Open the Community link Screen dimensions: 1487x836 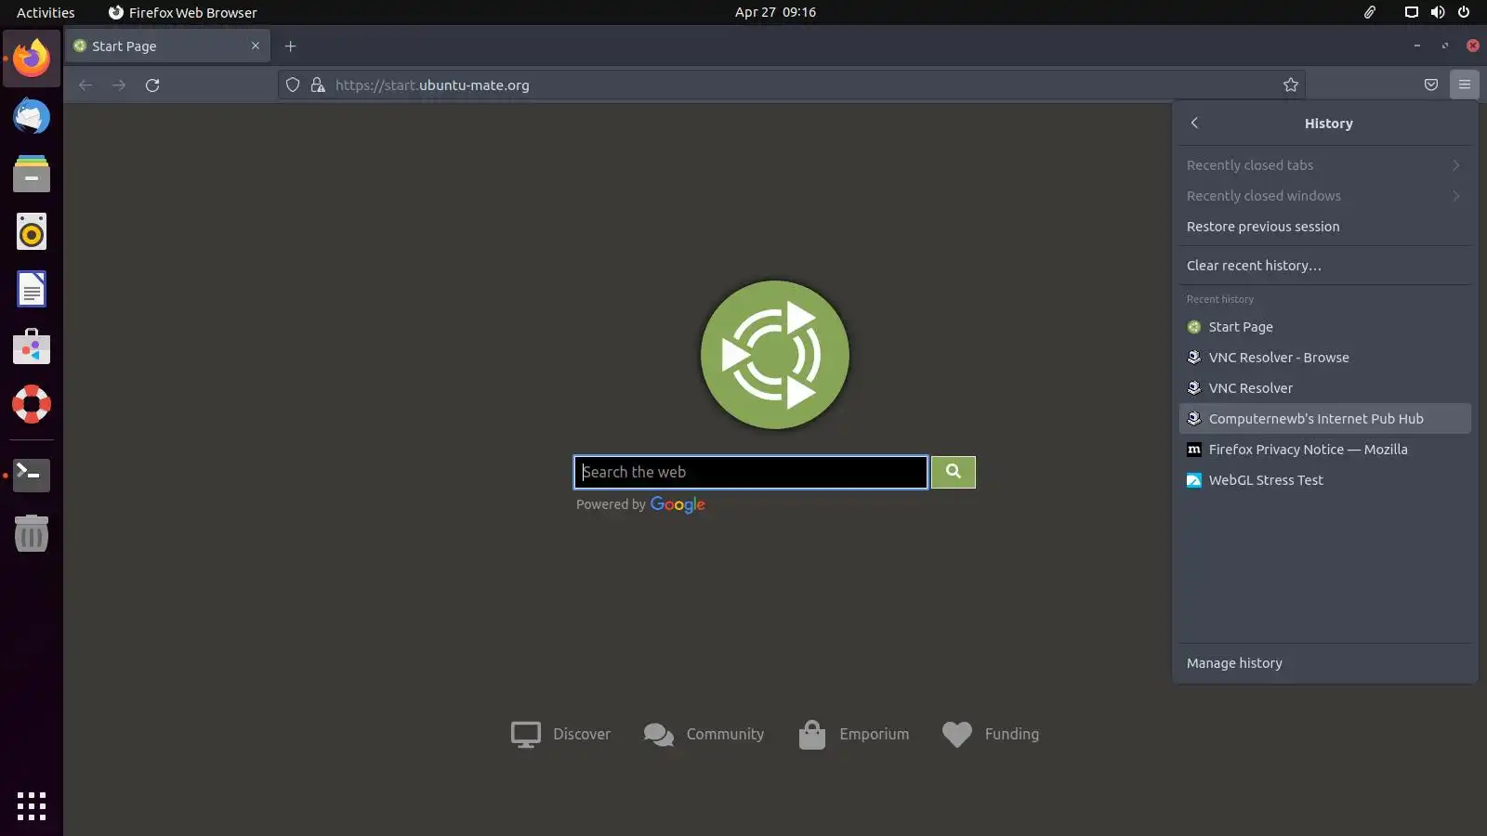click(x=704, y=734)
